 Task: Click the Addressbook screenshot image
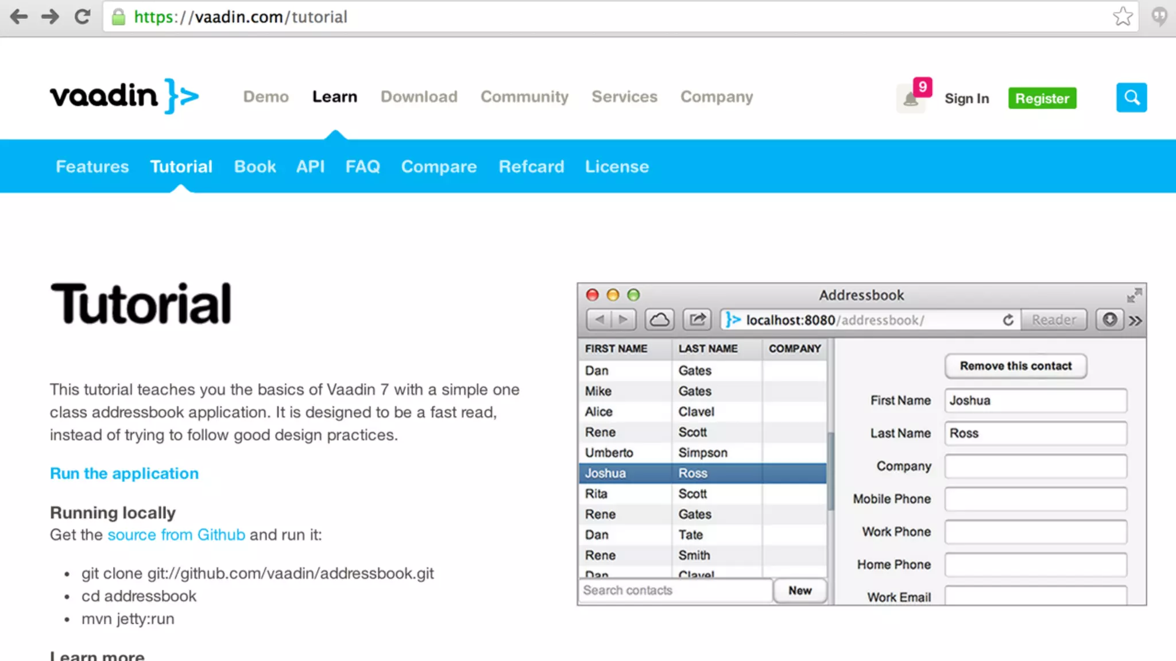click(861, 444)
